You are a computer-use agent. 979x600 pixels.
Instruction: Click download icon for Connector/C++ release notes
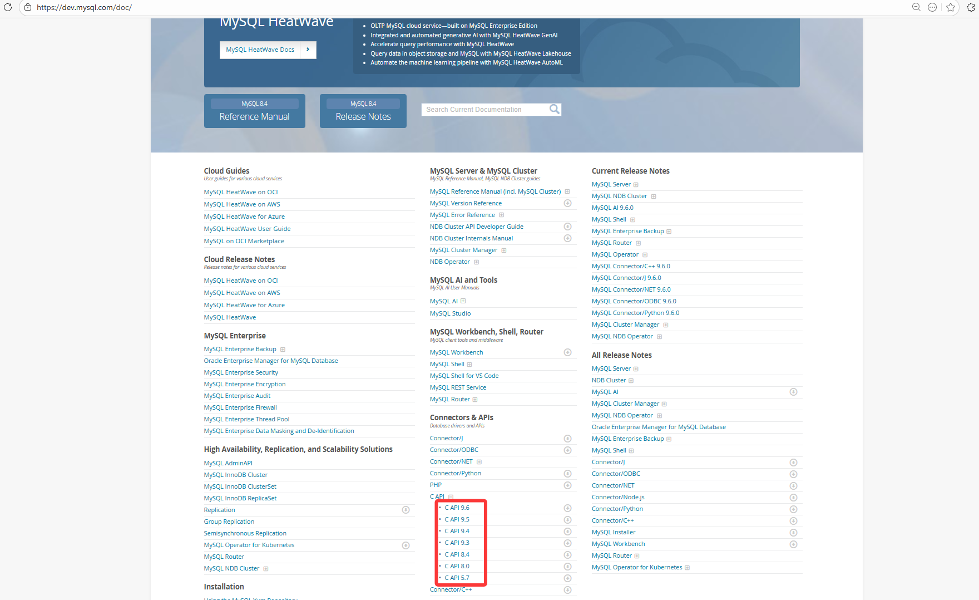[x=793, y=521]
